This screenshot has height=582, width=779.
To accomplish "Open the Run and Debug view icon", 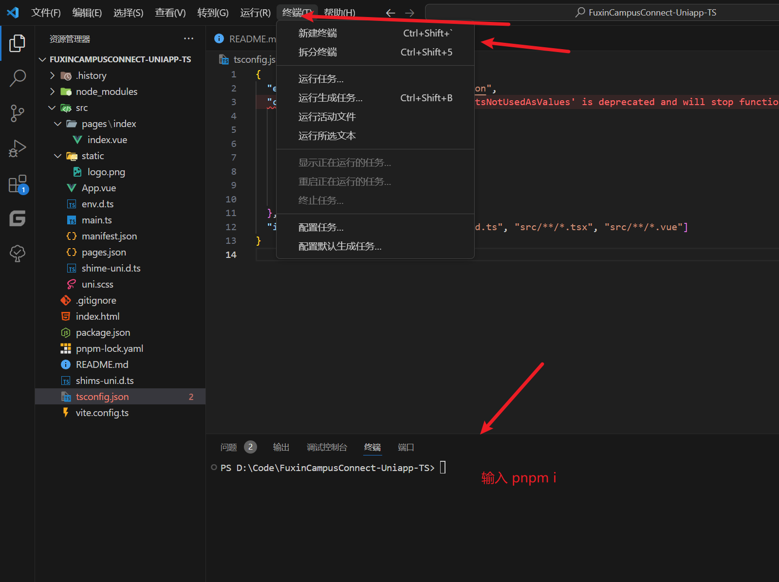I will (18, 148).
